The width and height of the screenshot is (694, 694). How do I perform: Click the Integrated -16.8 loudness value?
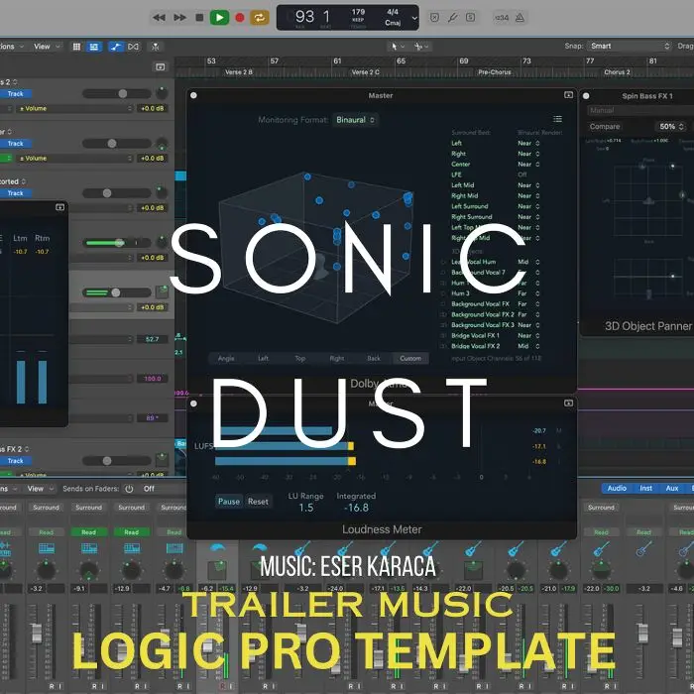(356, 508)
